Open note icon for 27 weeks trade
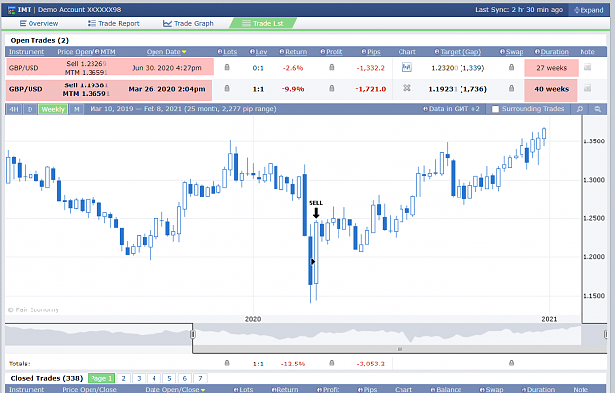Image resolution: width=615 pixels, height=393 pixels. click(587, 68)
